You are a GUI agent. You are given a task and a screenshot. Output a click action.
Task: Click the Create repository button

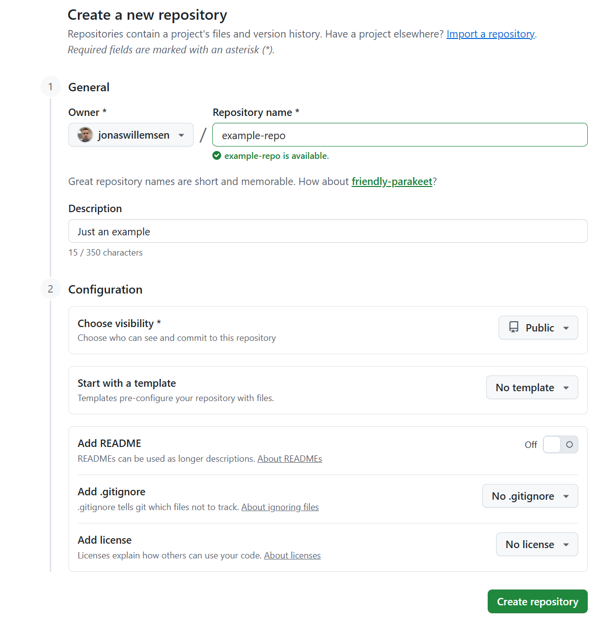[x=537, y=601]
